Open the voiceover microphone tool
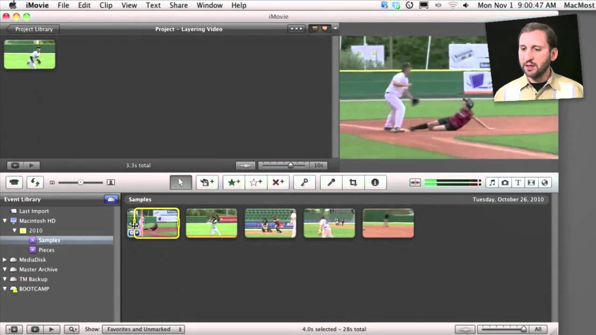Image resolution: width=596 pixels, height=335 pixels. pyautogui.click(x=331, y=182)
